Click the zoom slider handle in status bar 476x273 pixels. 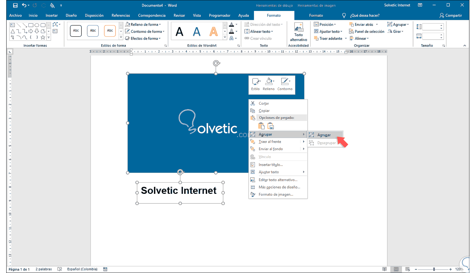[x=434, y=269]
